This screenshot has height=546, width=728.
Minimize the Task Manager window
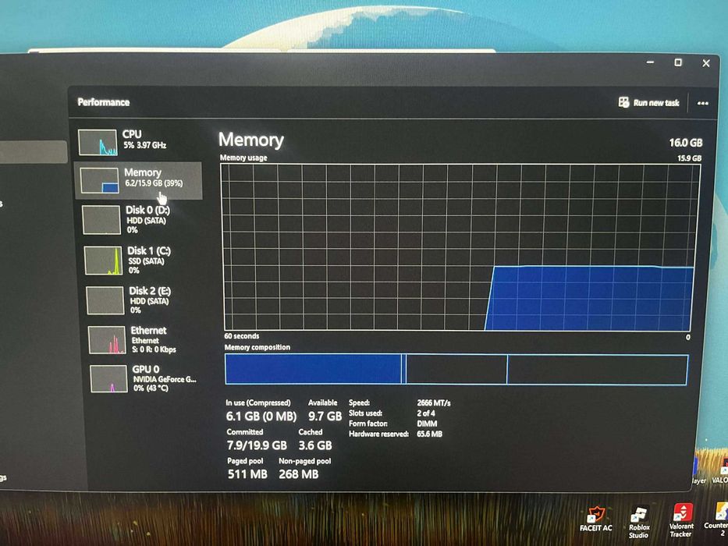coord(651,62)
